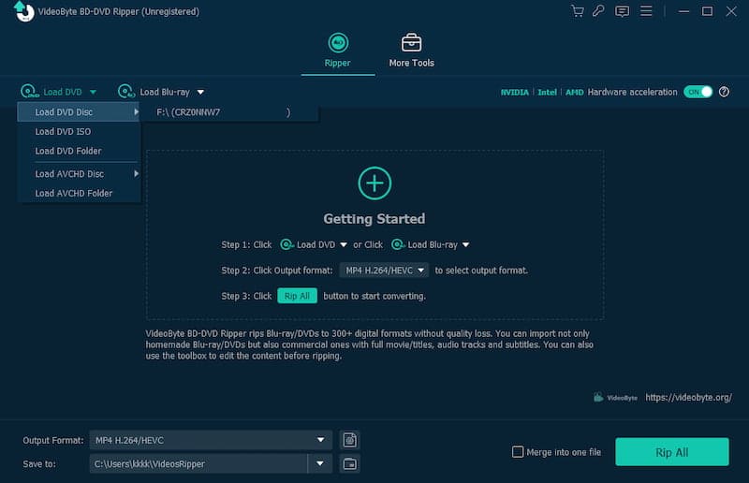This screenshot has height=483, width=749.
Task: Click the hardware acceleration help question mark
Action: point(724,92)
